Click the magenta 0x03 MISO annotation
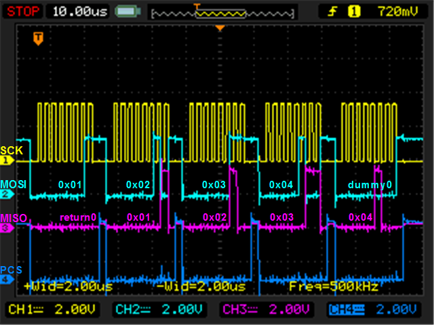 tap(282, 217)
